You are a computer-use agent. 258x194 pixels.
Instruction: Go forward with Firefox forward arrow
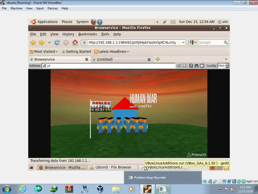click(x=42, y=42)
